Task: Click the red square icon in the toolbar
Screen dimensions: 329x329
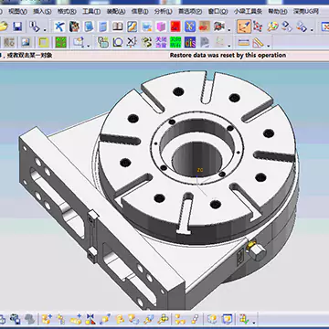Action: click(x=175, y=27)
